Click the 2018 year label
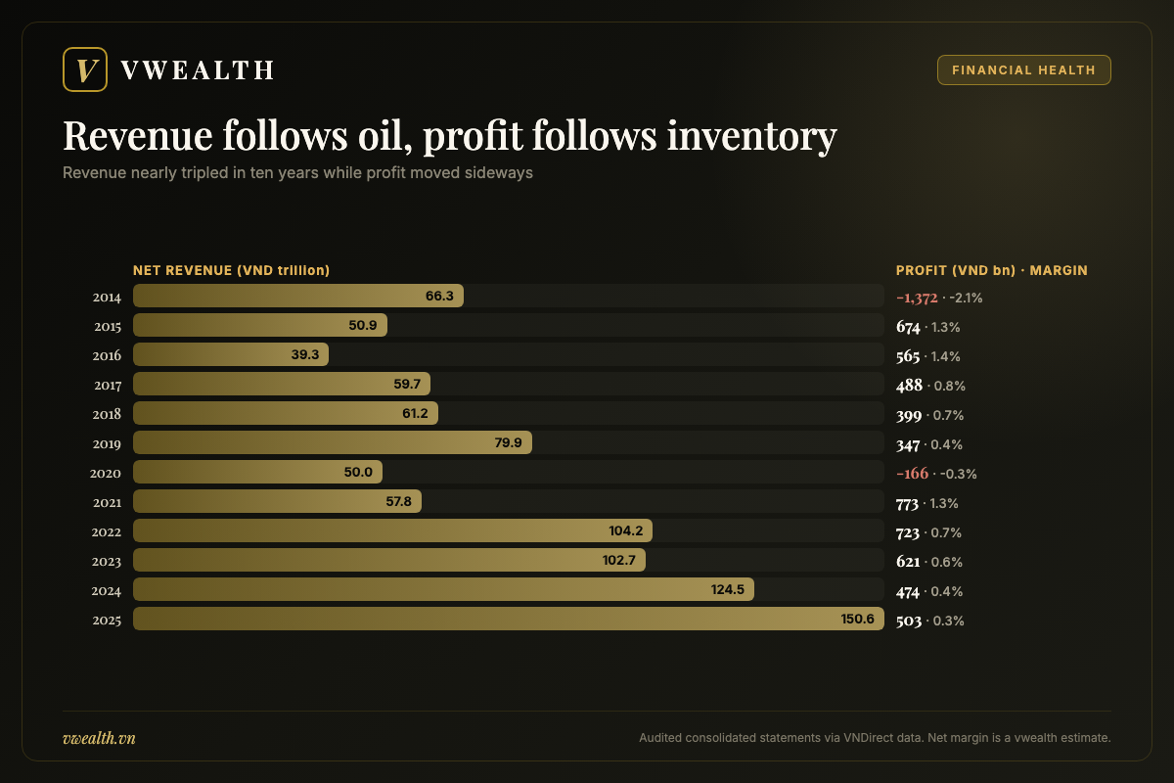This screenshot has width=1174, height=783. 107,414
